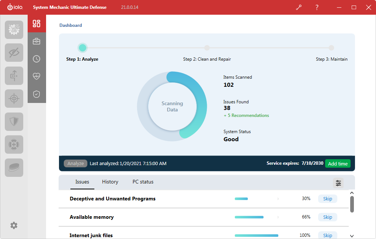The width and height of the screenshot is (376, 239).
Task: Skip the Available memory issue
Action: point(327,217)
